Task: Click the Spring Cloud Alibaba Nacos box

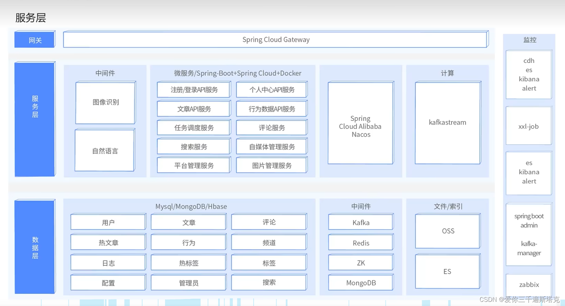Action: point(361,123)
